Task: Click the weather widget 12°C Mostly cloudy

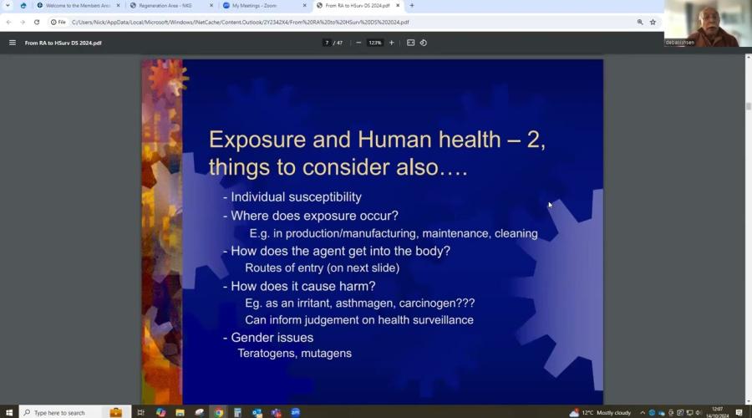Action: pos(600,412)
